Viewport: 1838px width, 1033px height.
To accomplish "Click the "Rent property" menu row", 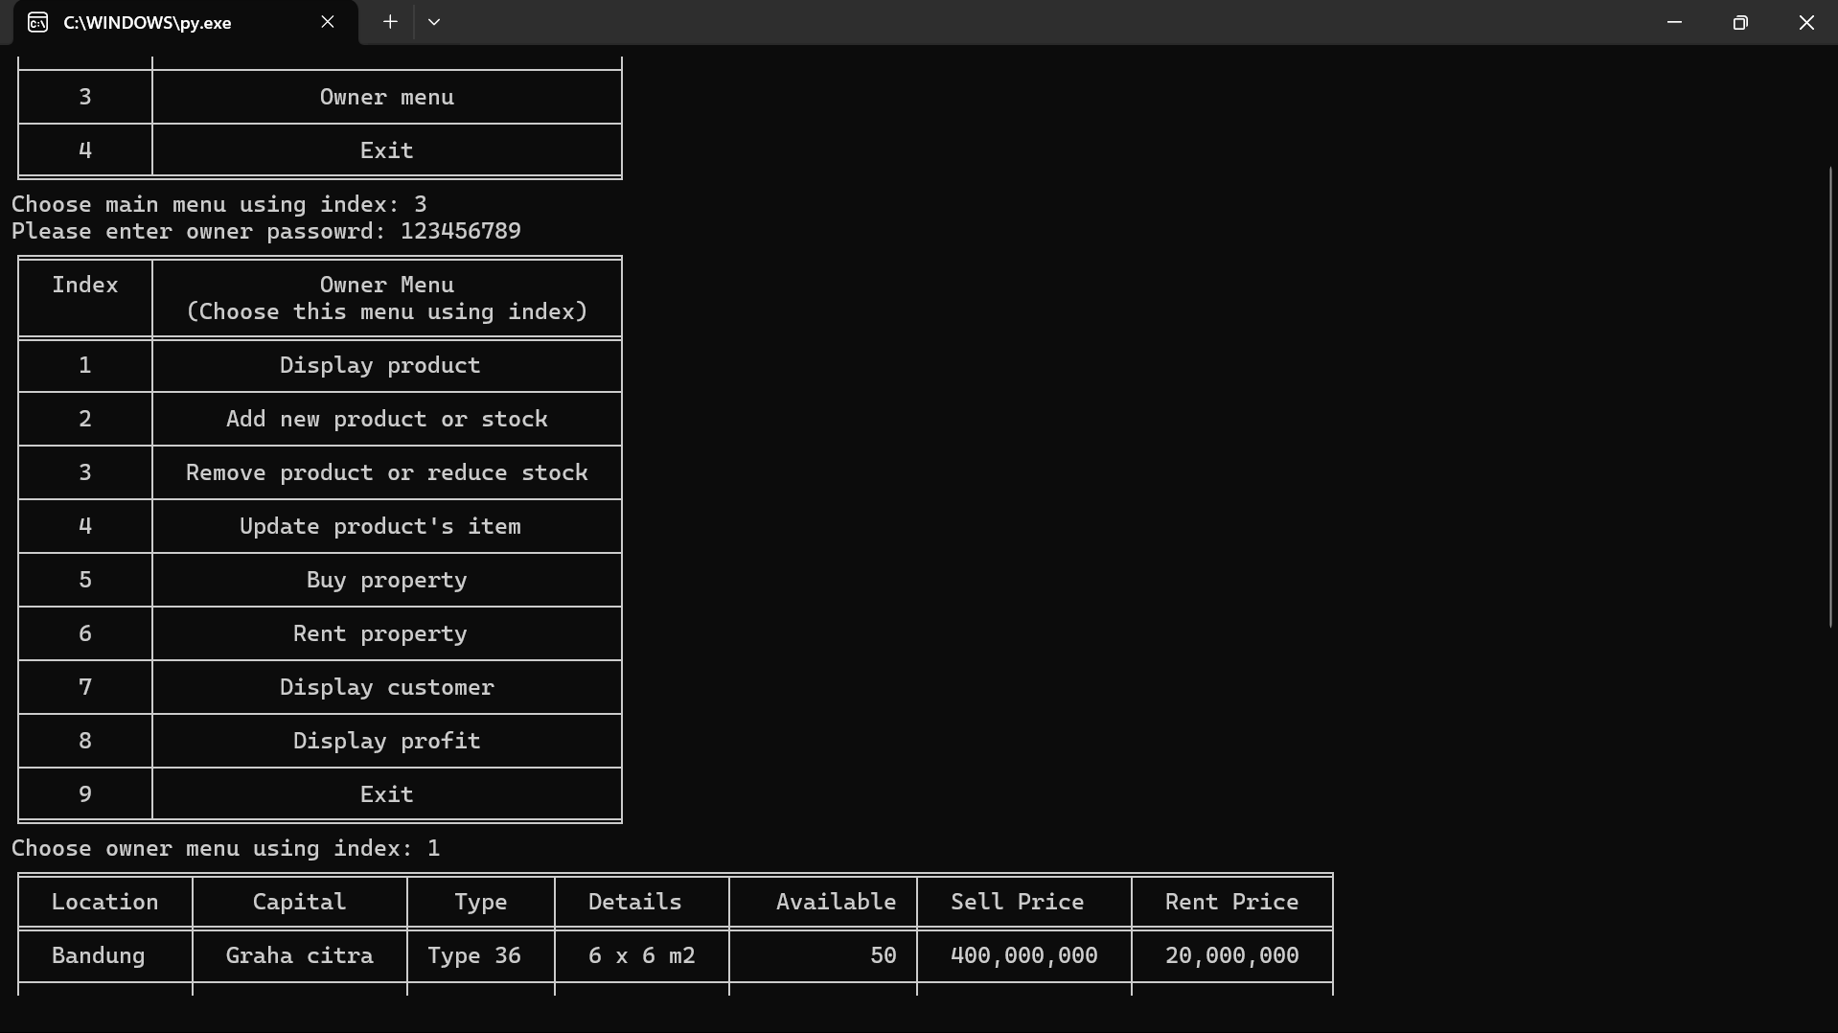I will [379, 633].
